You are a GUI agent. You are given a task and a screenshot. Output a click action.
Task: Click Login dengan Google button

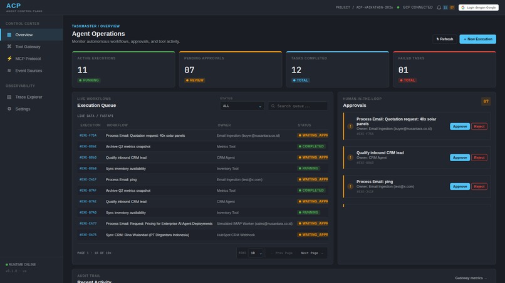tap(479, 7)
